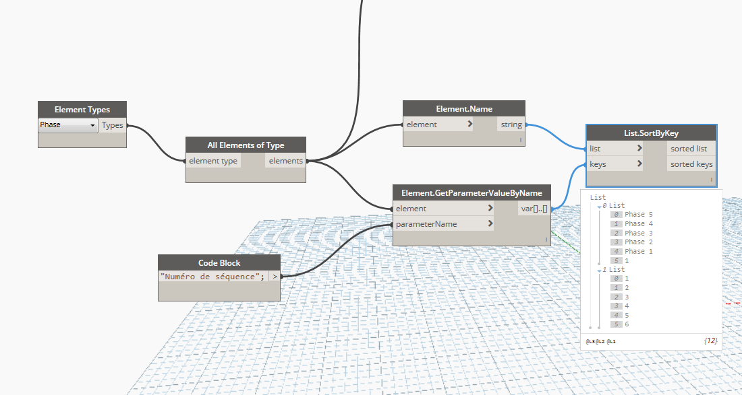Select the All Elements of Type node header

246,145
